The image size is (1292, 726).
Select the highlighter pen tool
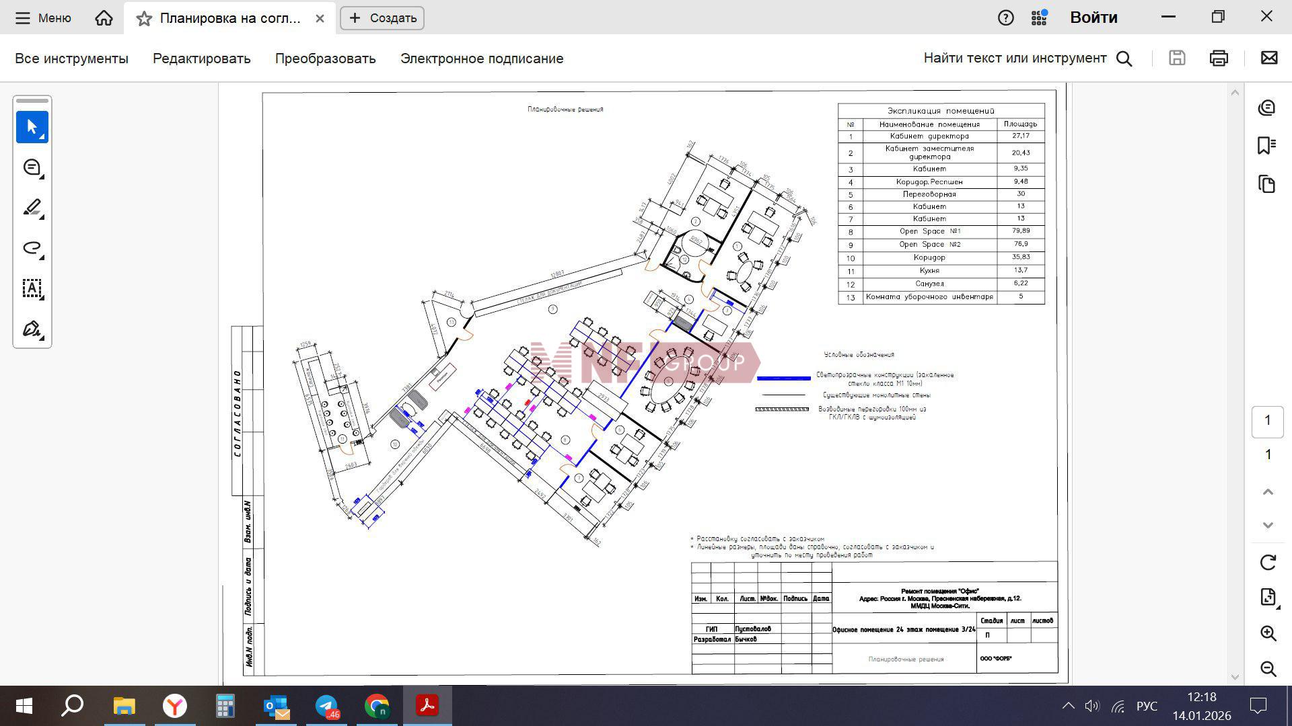click(32, 208)
